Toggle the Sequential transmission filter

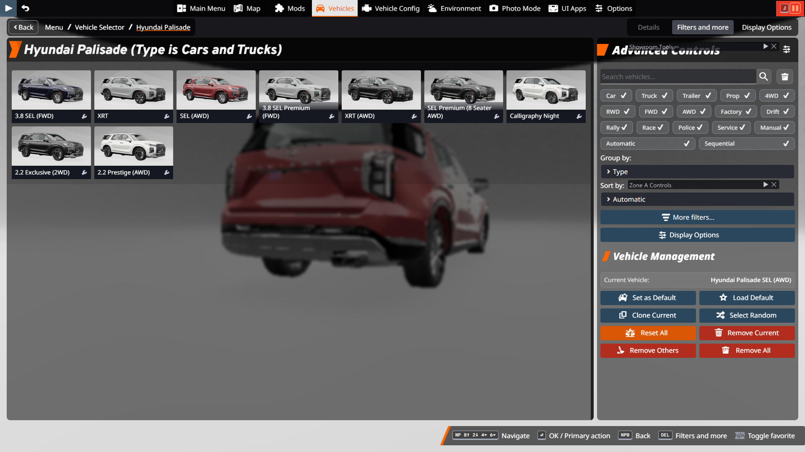[x=747, y=144]
